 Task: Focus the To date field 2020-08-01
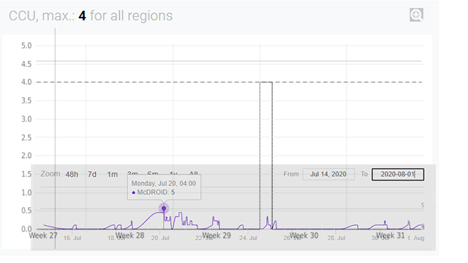click(398, 175)
